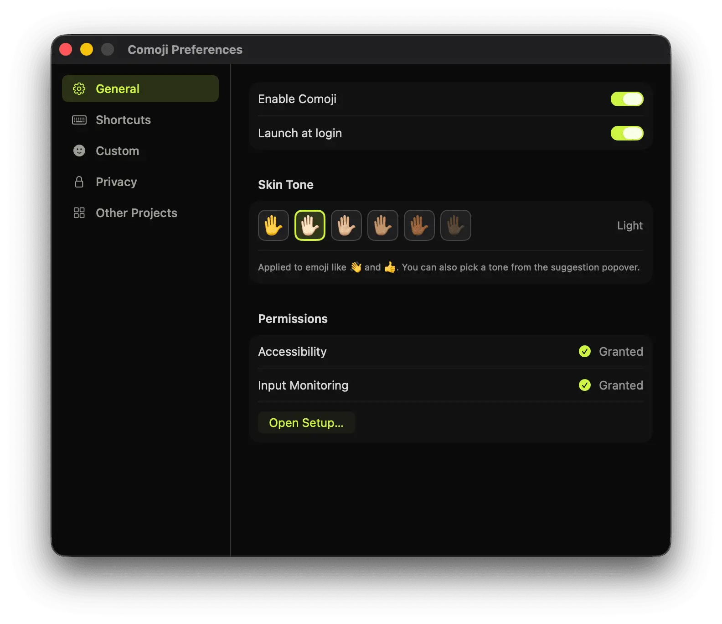Click the Comoji Preferences window title

coord(185,49)
